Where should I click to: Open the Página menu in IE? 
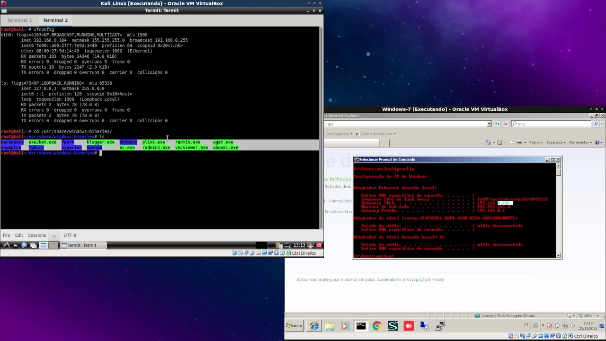535,142
